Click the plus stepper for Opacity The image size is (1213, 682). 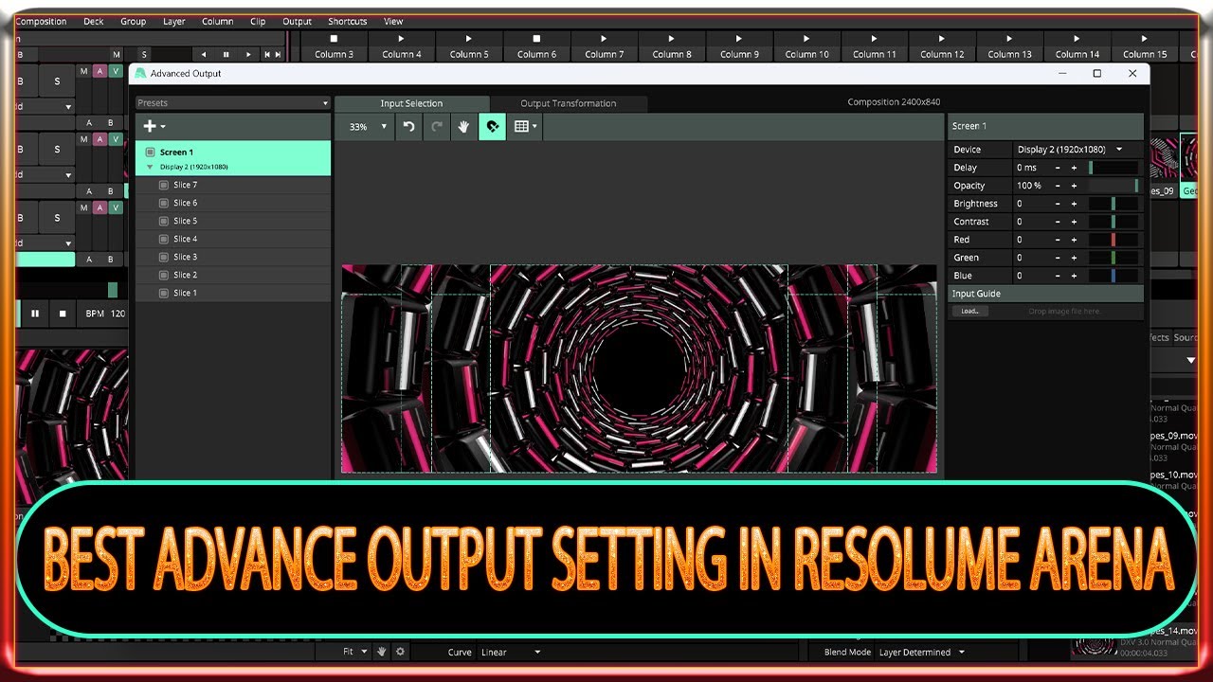click(x=1074, y=186)
